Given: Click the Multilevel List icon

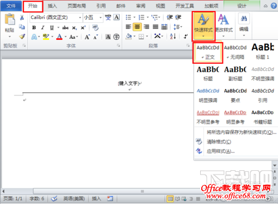Looking at the screenshot, I should pos(155,17).
